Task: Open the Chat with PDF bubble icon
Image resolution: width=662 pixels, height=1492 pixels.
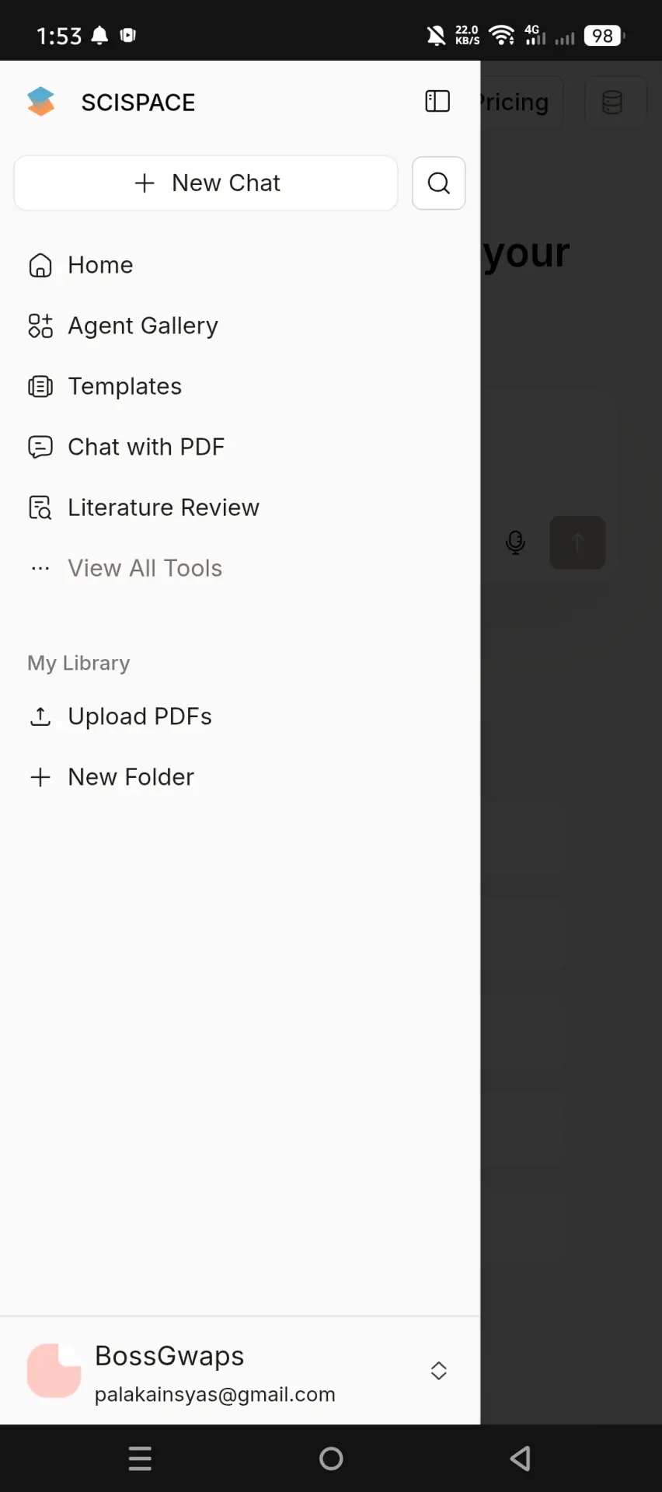Action: 40,447
